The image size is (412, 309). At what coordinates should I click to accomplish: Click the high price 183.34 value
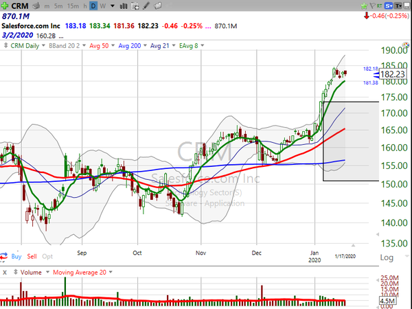point(100,26)
